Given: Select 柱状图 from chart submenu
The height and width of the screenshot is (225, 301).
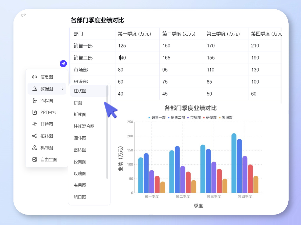Looking at the screenshot, I should click(x=80, y=91).
